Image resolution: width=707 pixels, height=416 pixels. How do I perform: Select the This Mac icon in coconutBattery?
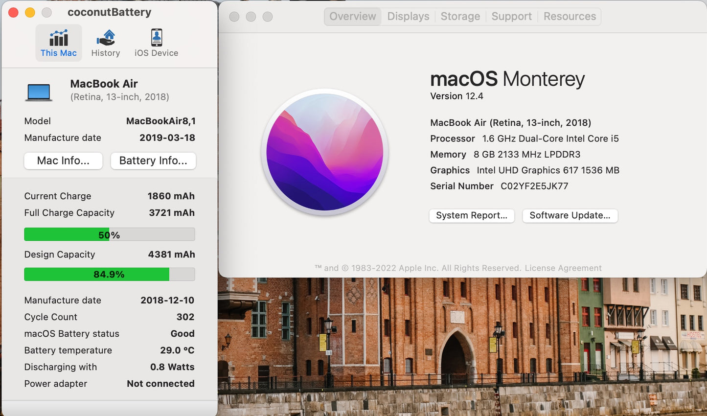click(58, 43)
